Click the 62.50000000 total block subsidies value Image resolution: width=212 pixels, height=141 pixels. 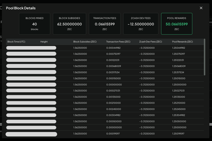click(x=69, y=24)
